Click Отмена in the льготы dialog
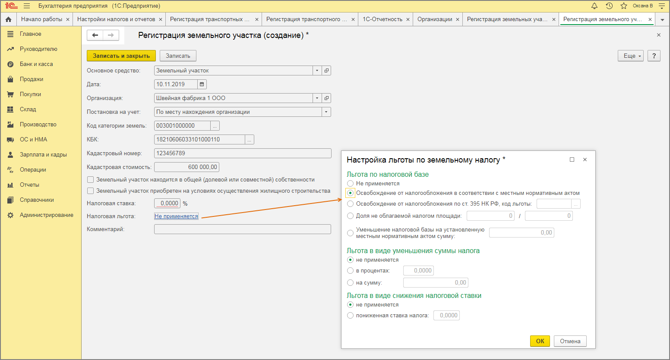The height and width of the screenshot is (360, 670). 570,341
